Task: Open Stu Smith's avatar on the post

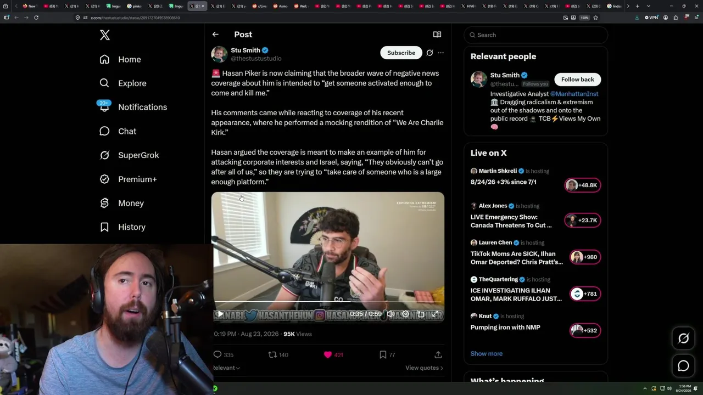Action: tap(219, 54)
